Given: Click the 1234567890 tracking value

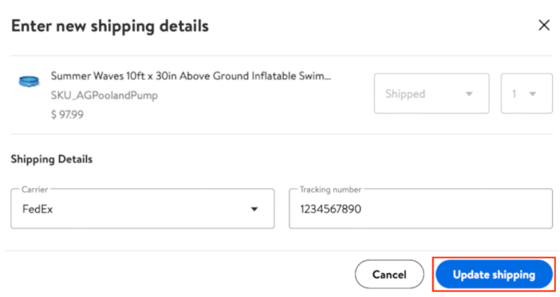Looking at the screenshot, I should 331,209.
